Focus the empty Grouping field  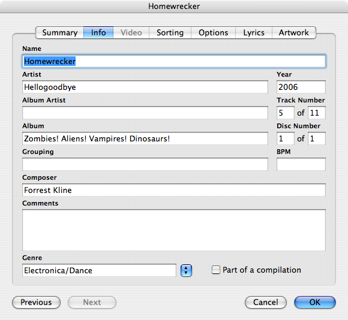coord(145,164)
